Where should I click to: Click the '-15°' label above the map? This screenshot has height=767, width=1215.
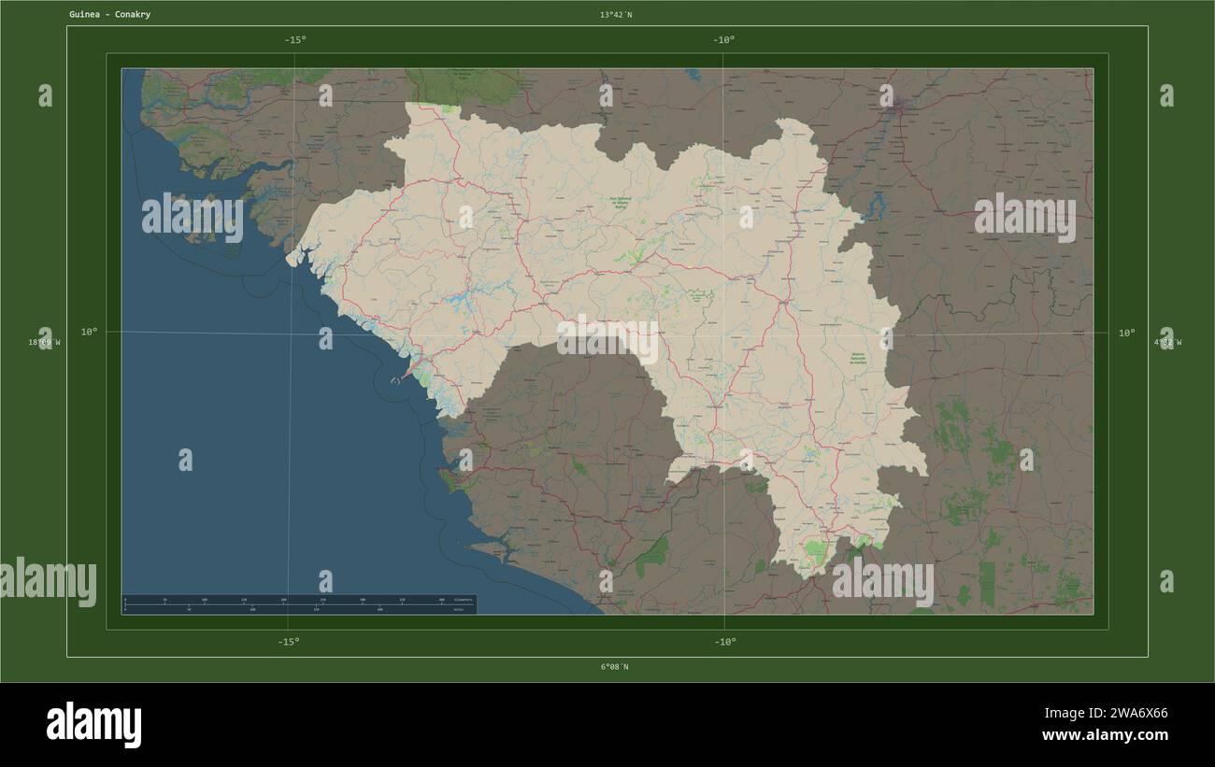pyautogui.click(x=294, y=40)
